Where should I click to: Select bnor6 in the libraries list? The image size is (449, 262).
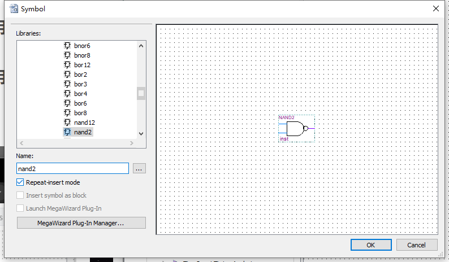point(82,46)
